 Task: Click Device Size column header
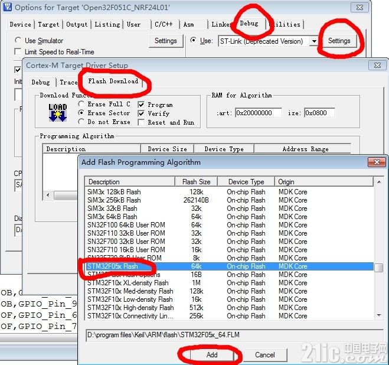[167, 149]
